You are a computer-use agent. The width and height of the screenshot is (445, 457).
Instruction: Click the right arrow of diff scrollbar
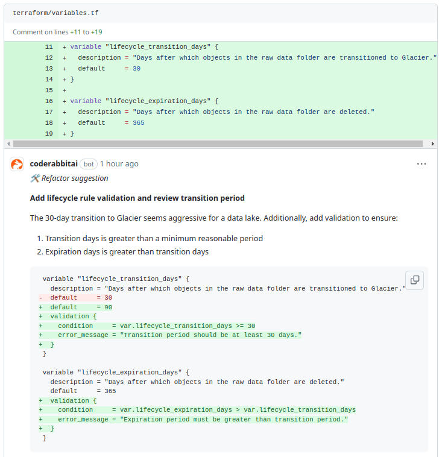[x=433, y=144]
